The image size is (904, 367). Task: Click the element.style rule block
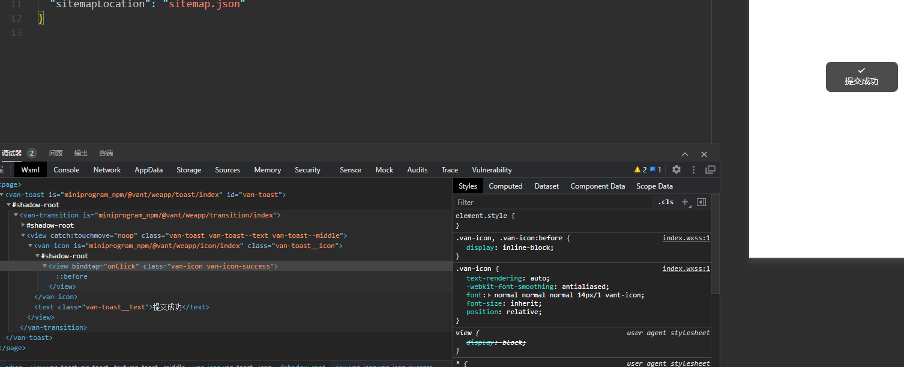tap(582, 220)
